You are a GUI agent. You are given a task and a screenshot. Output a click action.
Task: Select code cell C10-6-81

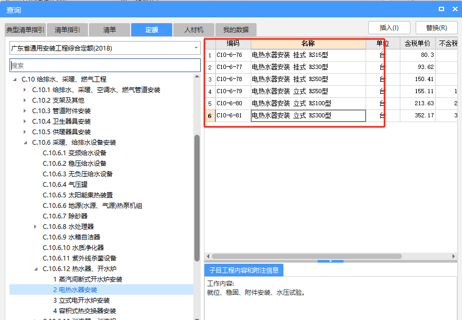(233, 115)
